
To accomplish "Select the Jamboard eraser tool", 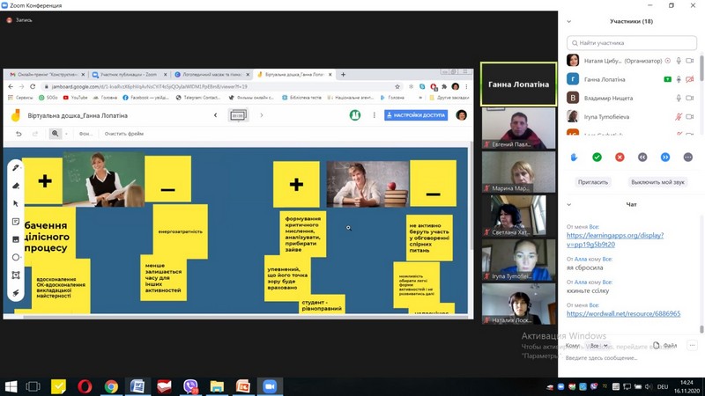I will pyautogui.click(x=16, y=186).
